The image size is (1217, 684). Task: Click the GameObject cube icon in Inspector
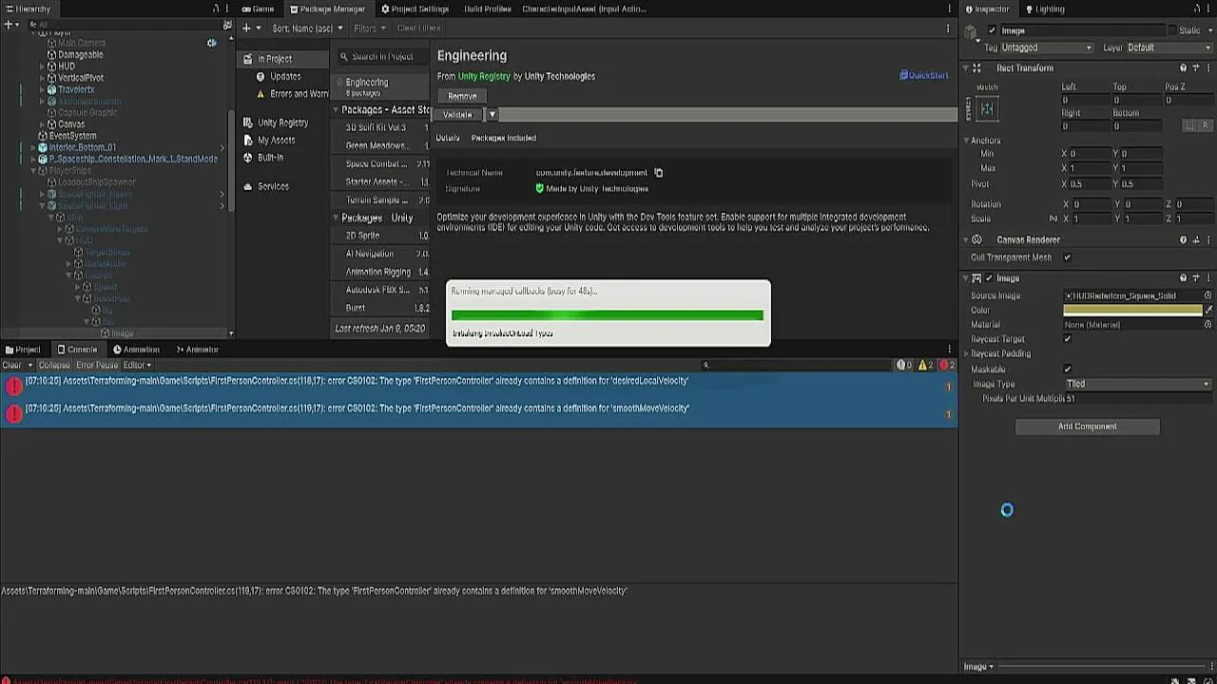(971, 33)
